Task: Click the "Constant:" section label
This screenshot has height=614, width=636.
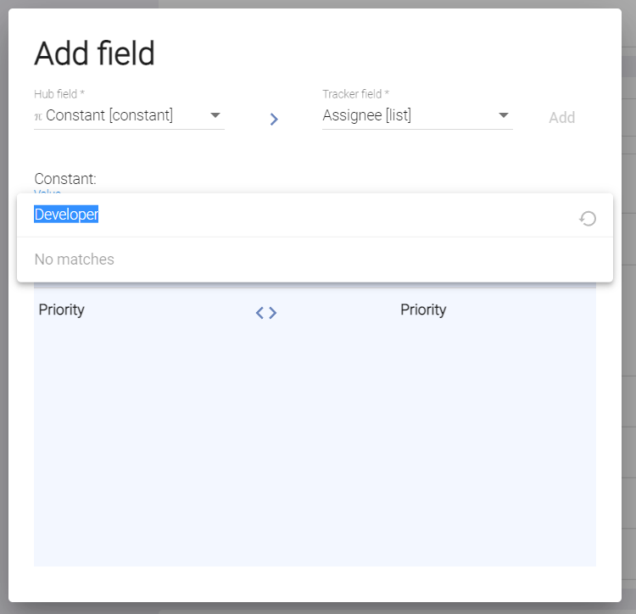Action: [65, 179]
